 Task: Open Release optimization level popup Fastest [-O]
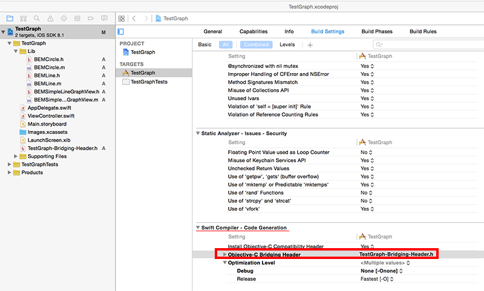tap(377, 279)
